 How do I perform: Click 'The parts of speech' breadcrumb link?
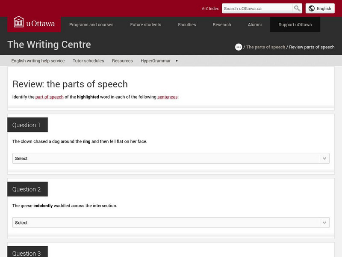[265, 47]
